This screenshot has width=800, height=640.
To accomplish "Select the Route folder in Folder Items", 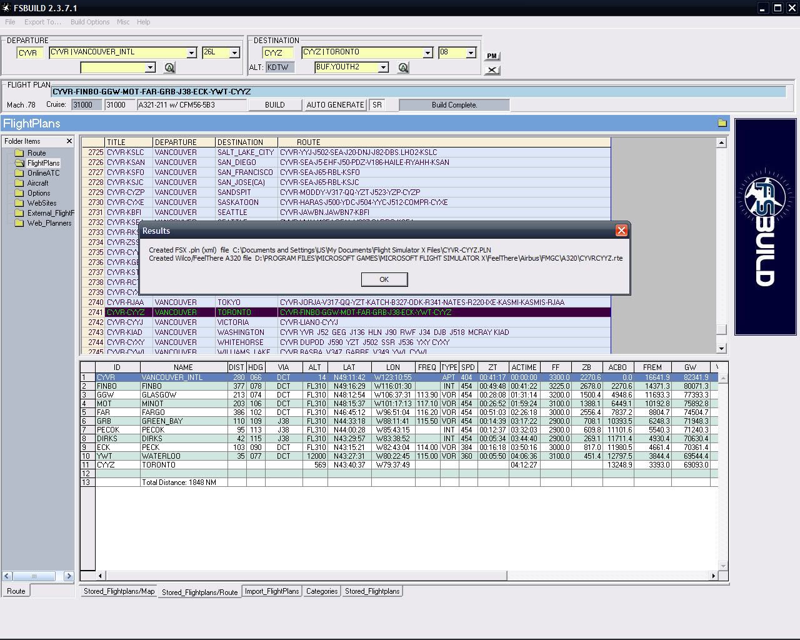I will coord(36,153).
